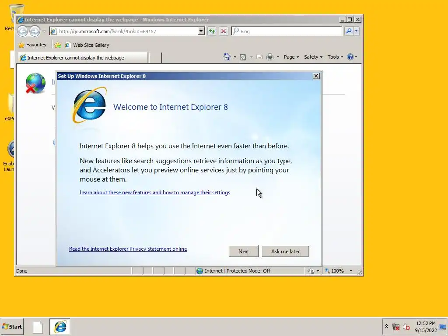Expand the address bar autocomplete dropdown
The height and width of the screenshot is (336, 448).
click(x=201, y=31)
